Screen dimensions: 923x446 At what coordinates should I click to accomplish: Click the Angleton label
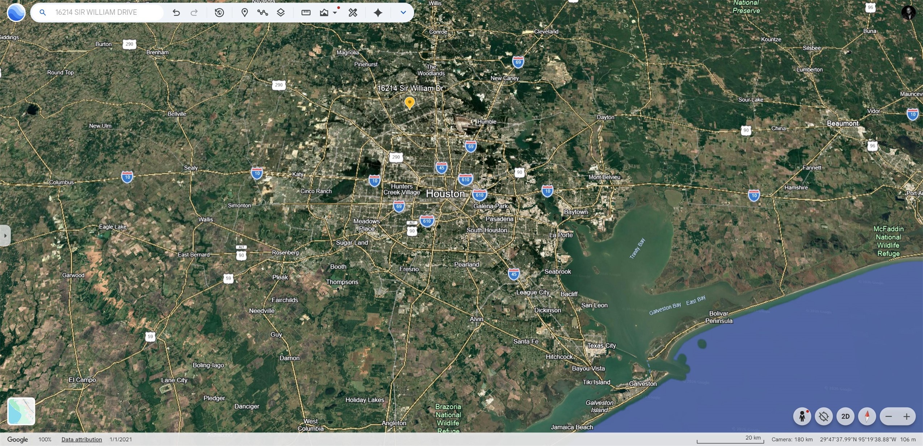394,423
